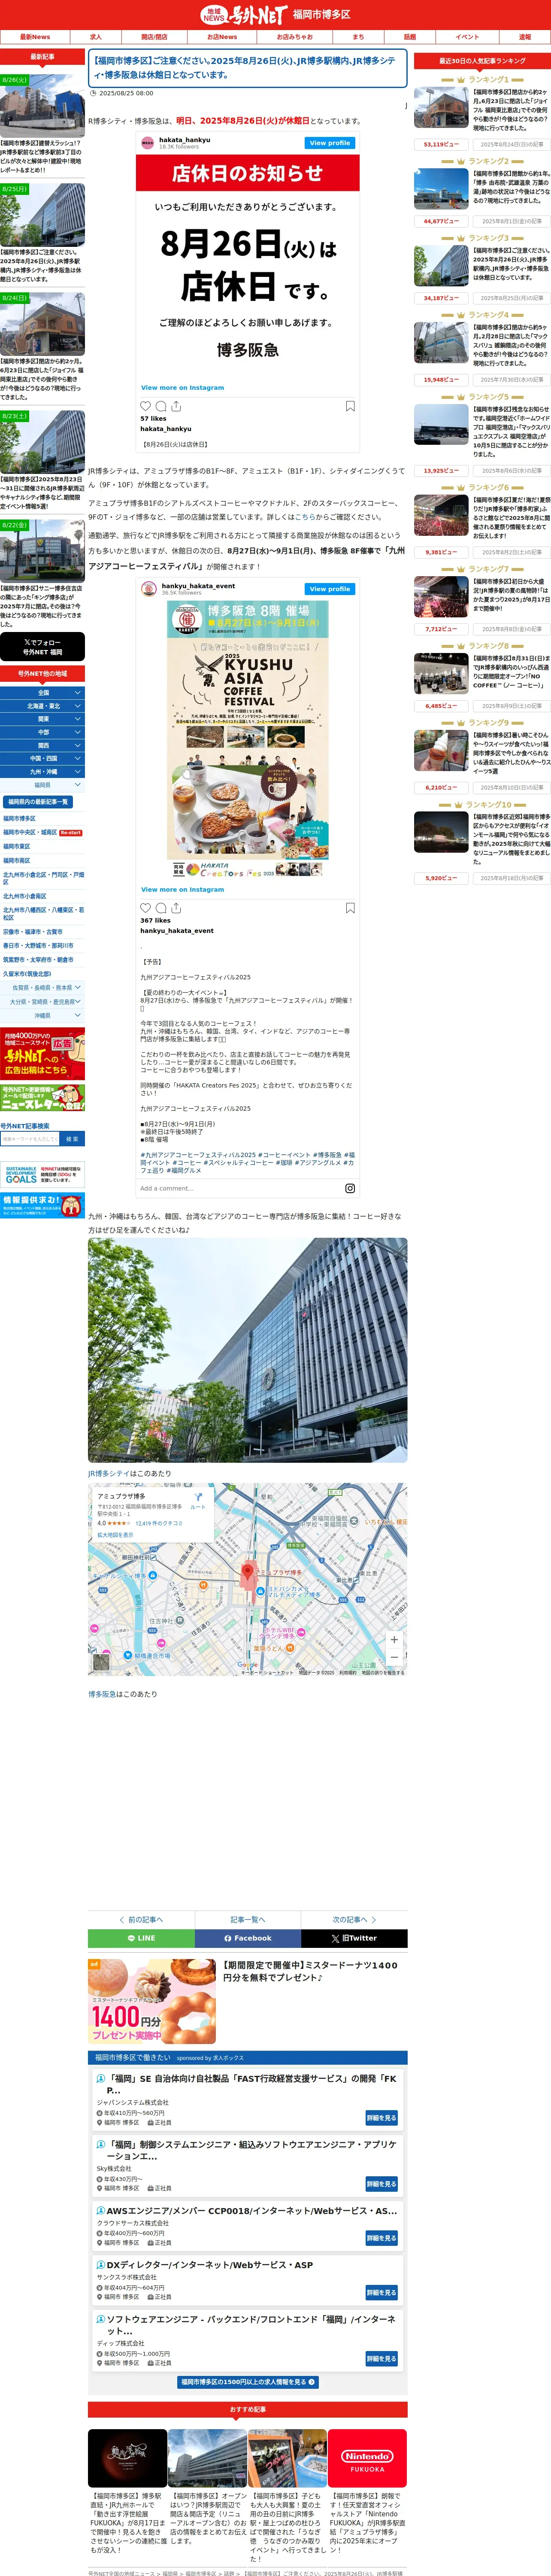551x2576 pixels.
Task: Zoom out on the Google map
Action: [x=394, y=1657]
